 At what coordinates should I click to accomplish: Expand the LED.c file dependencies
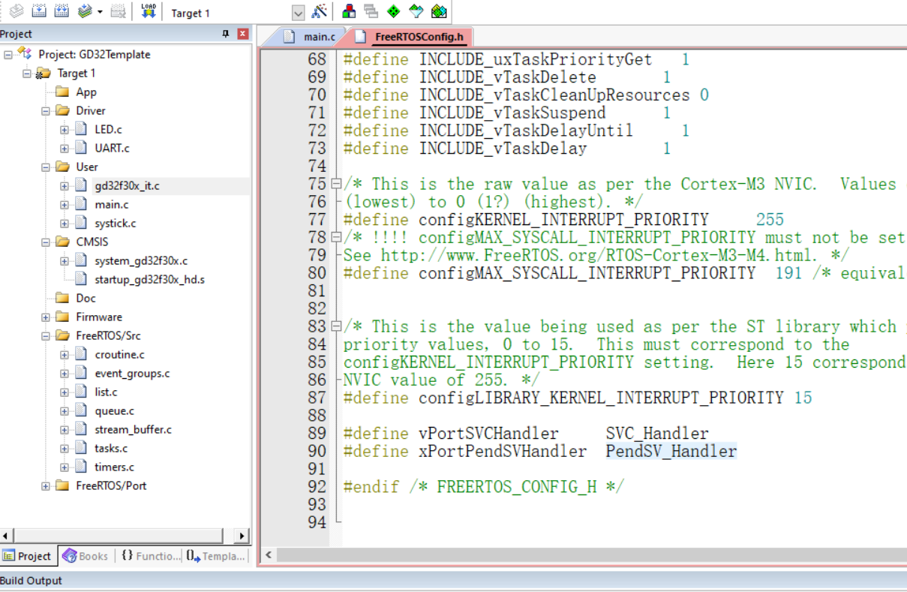[65, 129]
